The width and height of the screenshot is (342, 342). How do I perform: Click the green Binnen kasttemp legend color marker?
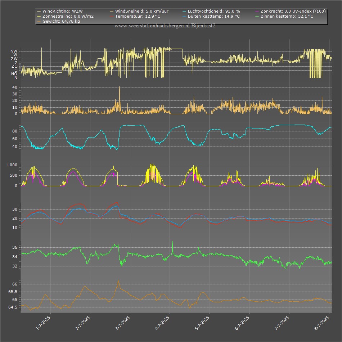coord(257,16)
